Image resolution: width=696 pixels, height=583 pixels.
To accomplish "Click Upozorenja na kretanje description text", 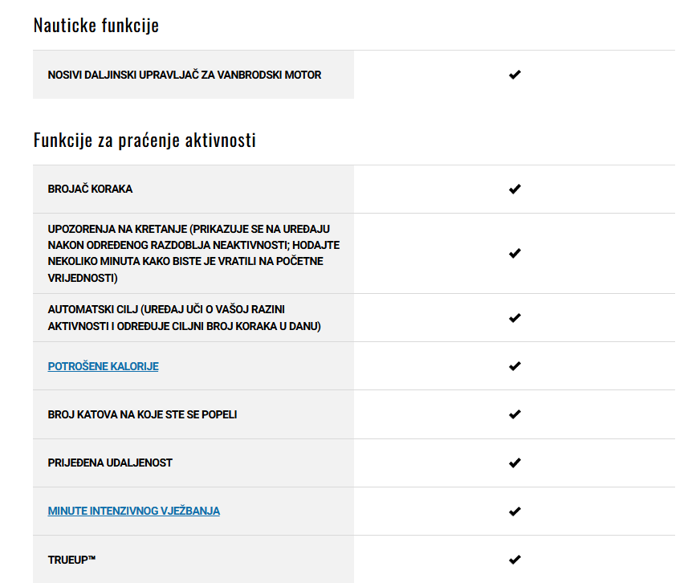I will (x=193, y=253).
